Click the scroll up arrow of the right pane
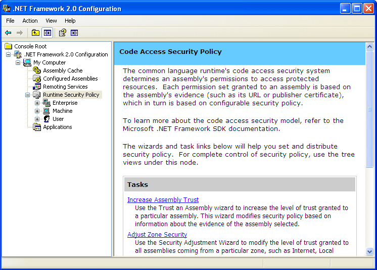Viewport: 377px width, 270px height. [369, 47]
